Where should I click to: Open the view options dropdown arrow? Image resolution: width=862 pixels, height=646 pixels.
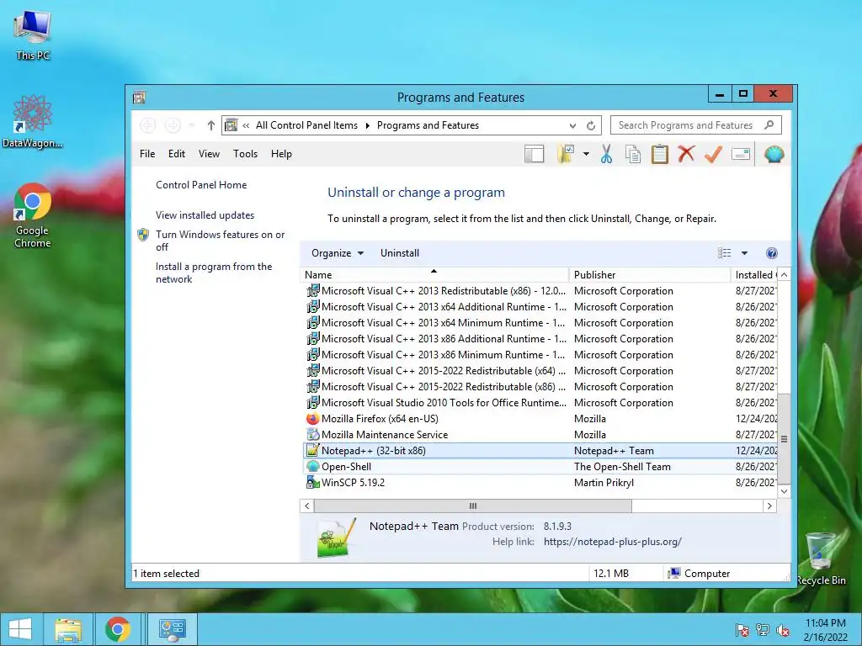744,253
